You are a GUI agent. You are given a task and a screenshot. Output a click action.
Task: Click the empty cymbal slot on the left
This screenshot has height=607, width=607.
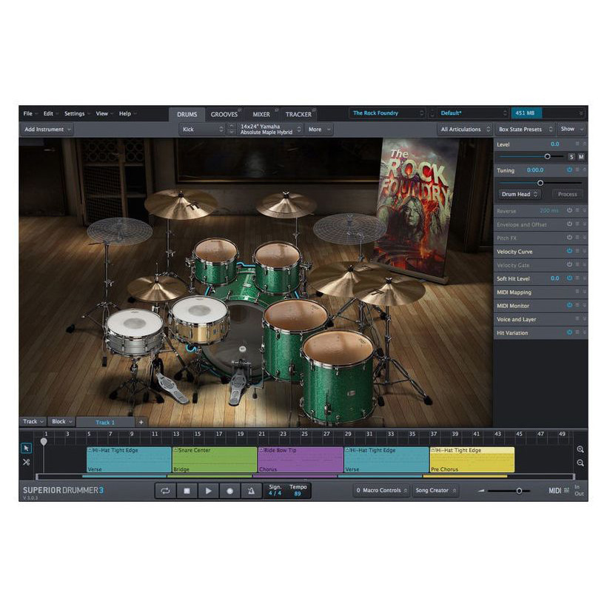click(119, 231)
